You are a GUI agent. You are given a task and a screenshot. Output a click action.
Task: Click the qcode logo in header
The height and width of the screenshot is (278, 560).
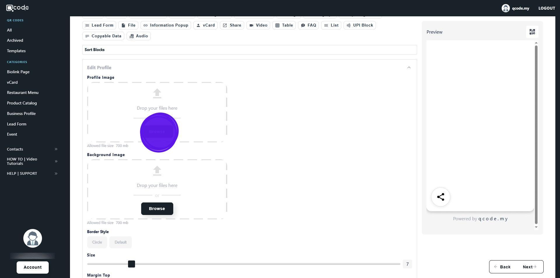point(17,8)
